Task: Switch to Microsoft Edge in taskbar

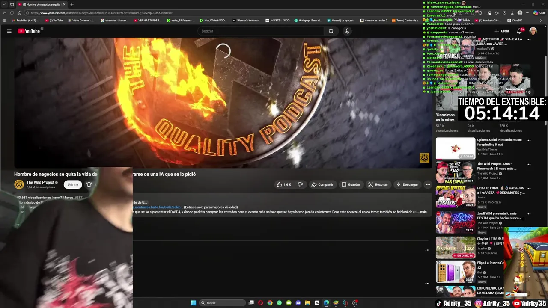Action: [326, 303]
